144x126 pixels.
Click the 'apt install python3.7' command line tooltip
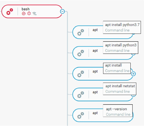(122, 27)
